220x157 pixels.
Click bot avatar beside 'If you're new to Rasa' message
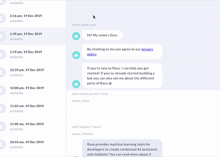pyautogui.click(x=76, y=84)
